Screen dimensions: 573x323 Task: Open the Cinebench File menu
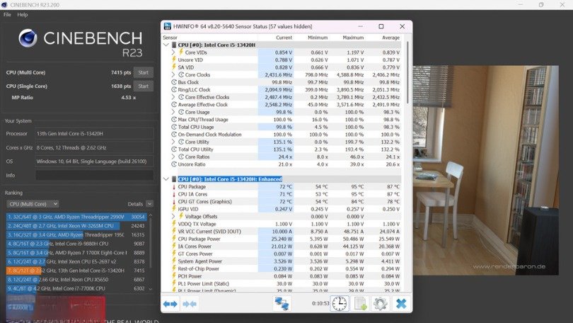pyautogui.click(x=7, y=15)
